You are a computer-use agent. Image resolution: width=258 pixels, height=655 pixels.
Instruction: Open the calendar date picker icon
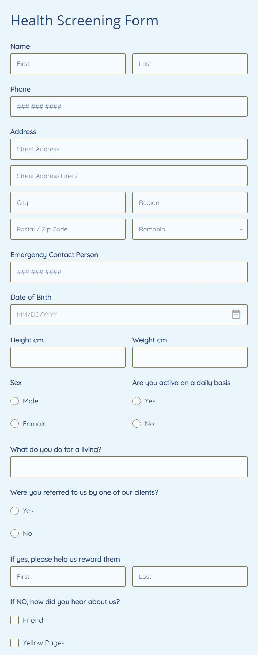pyautogui.click(x=236, y=314)
